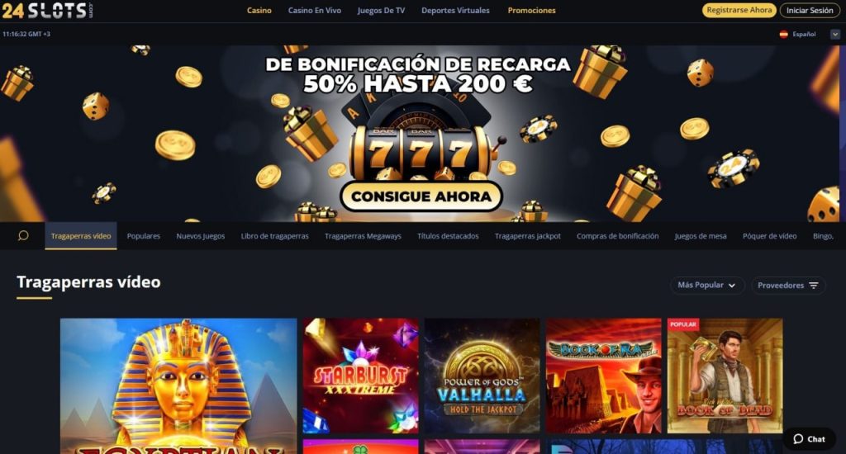Click the Registrarse Ahora button
This screenshot has height=454, width=846.
click(739, 10)
